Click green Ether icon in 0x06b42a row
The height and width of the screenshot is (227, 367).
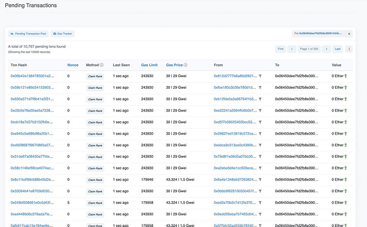click(346, 76)
